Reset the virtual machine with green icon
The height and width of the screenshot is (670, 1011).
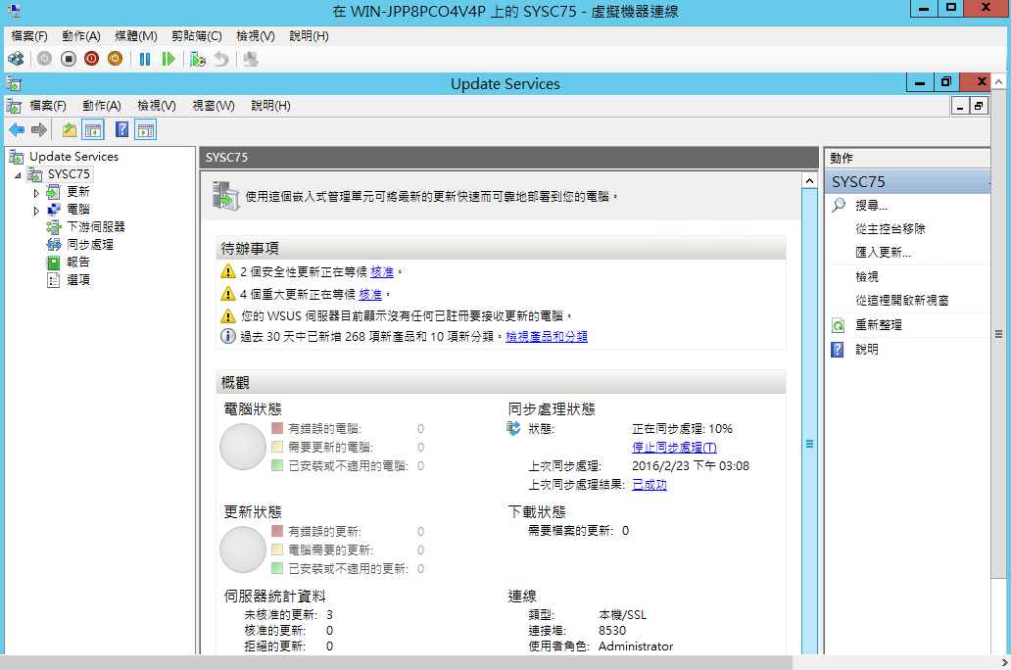click(x=168, y=60)
